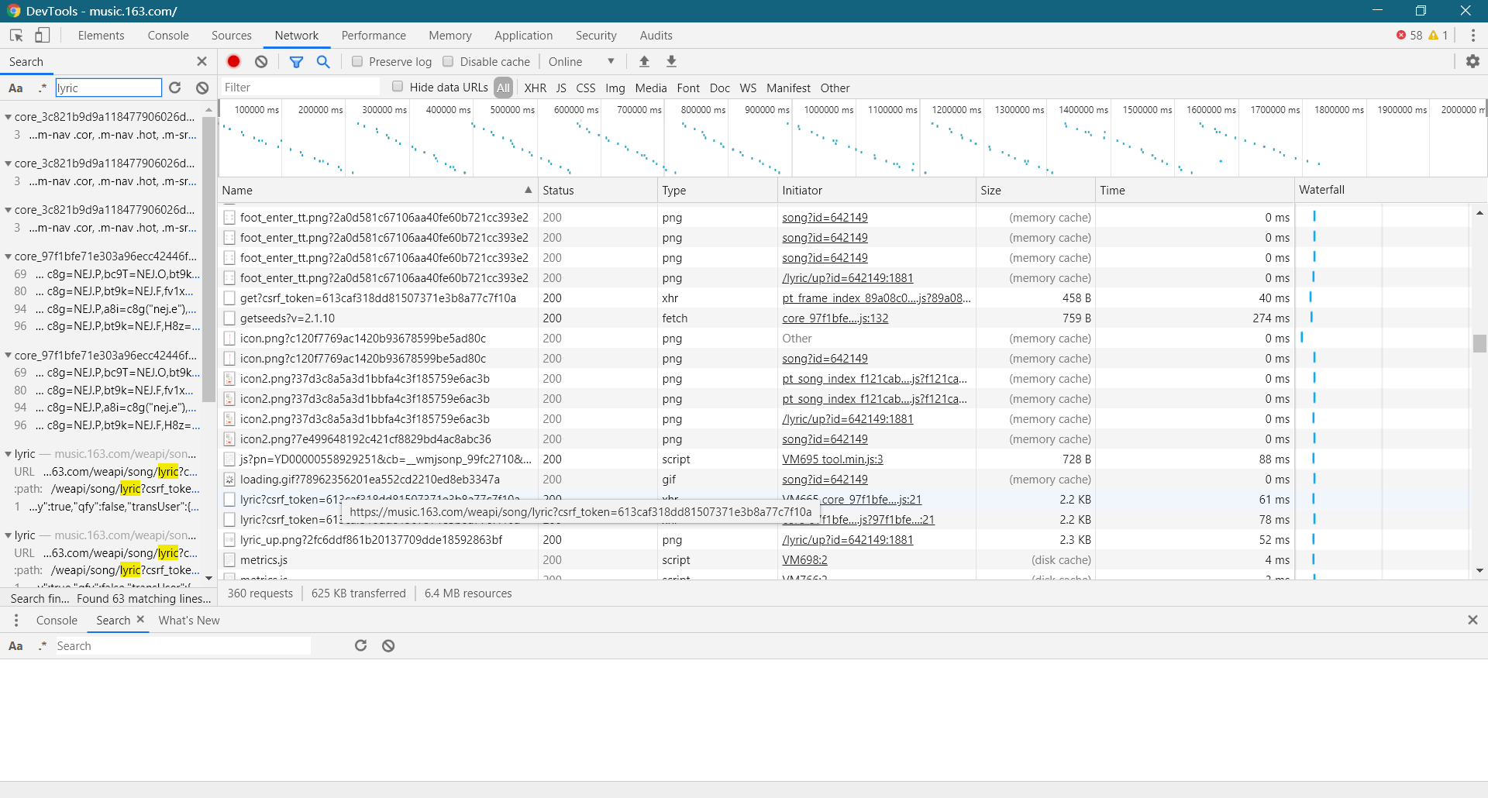Import HAR file with upload arrow
This screenshot has height=798, width=1488.
(x=644, y=61)
